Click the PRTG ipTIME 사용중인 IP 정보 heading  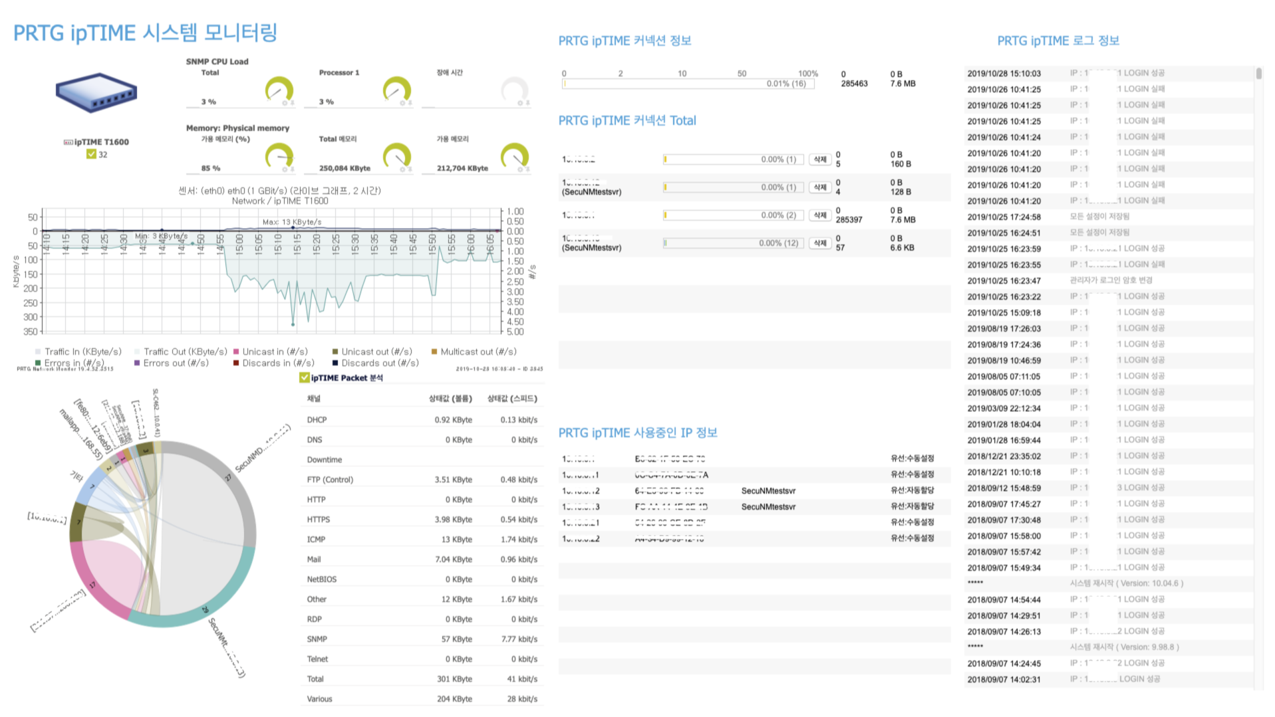[x=638, y=433]
